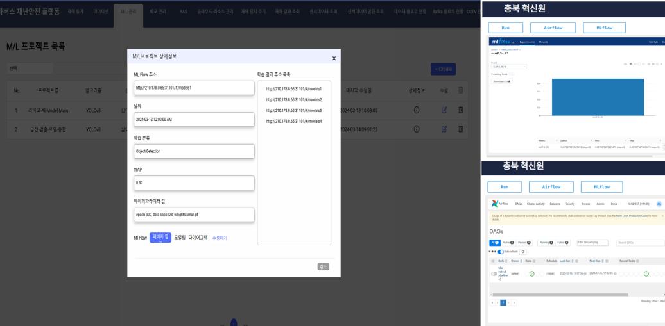Edit pencil icon for 금진-검출-모델-종합 row

pos(444,129)
